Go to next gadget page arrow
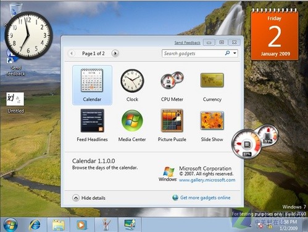The width and height of the screenshot is (308, 232). point(115,53)
